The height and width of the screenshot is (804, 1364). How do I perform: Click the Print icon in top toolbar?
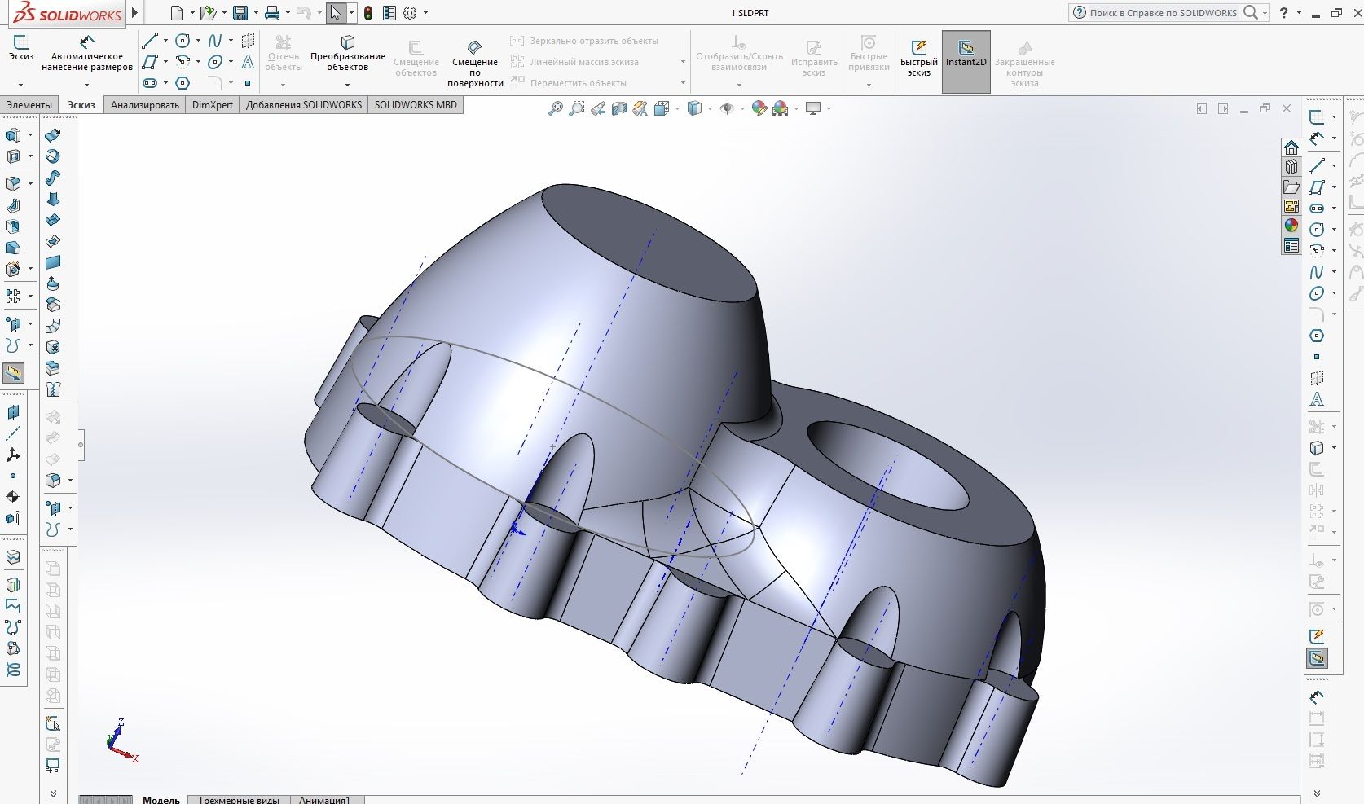coord(272,13)
